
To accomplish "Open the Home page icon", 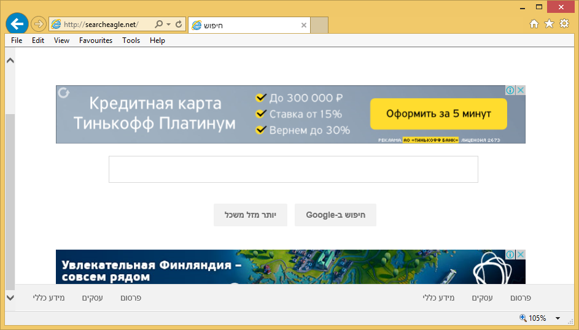I will [x=534, y=24].
